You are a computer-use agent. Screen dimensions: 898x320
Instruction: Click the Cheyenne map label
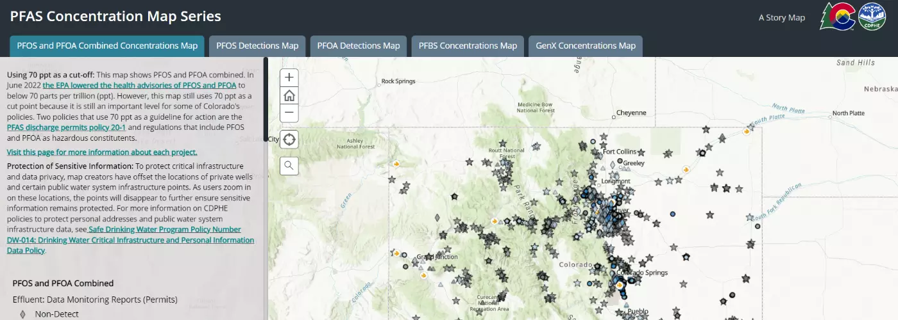631,113
